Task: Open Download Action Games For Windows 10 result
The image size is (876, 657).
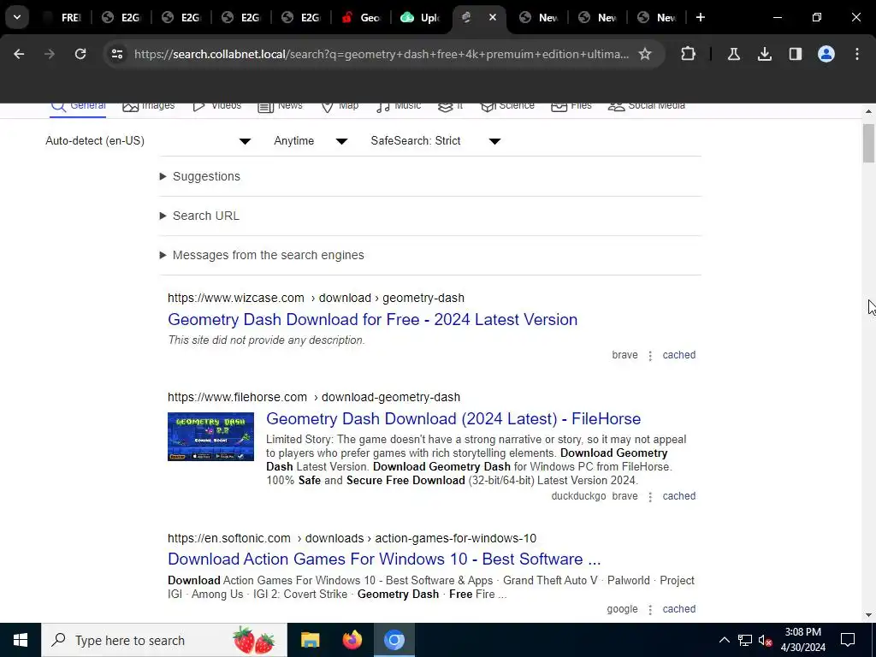Action: (384, 559)
